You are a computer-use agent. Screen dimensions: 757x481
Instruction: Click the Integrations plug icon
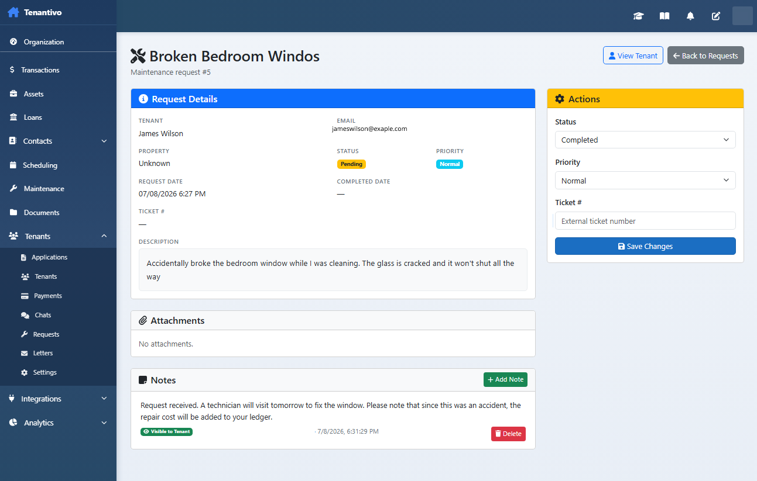tap(12, 399)
